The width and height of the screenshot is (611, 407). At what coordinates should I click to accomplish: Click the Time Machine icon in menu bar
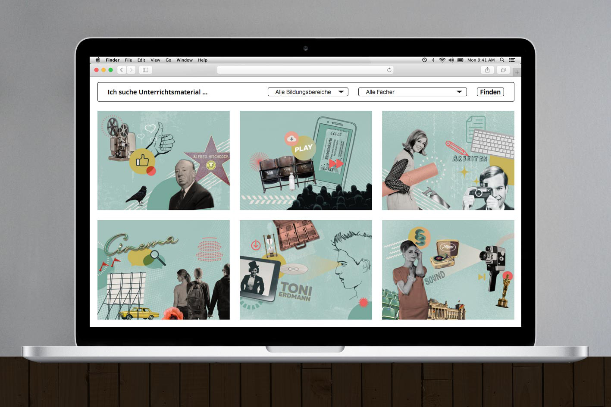424,60
